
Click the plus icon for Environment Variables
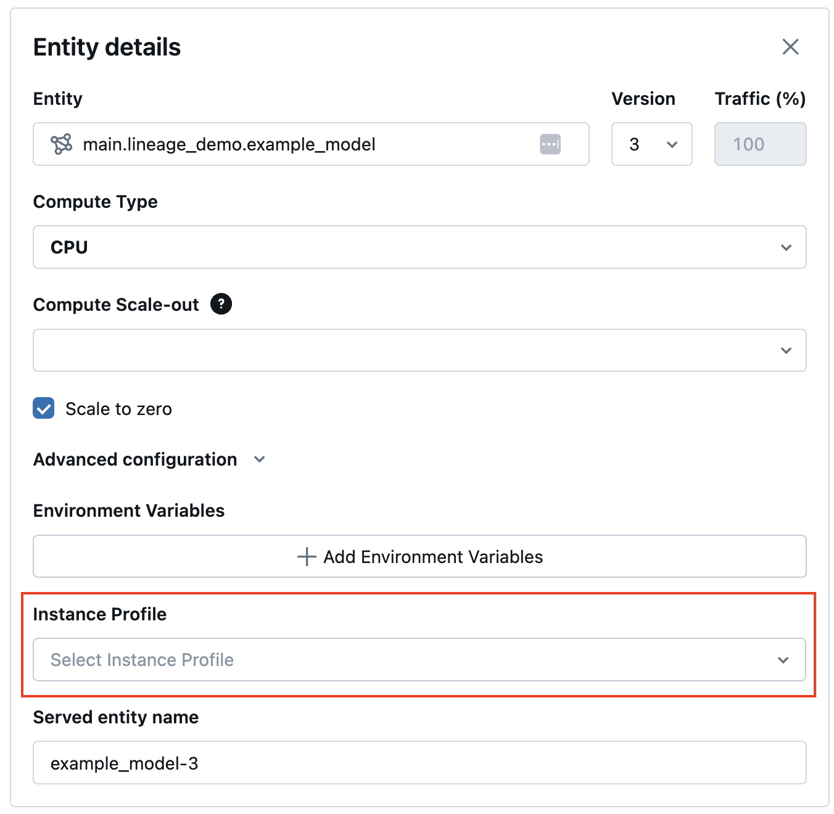(x=307, y=556)
